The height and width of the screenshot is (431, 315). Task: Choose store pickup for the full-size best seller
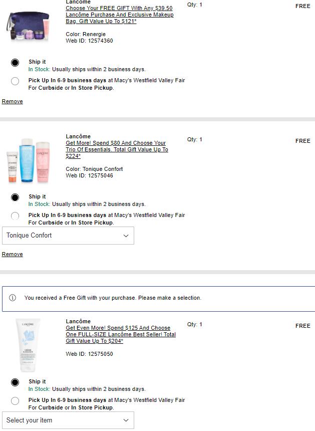coord(15,401)
